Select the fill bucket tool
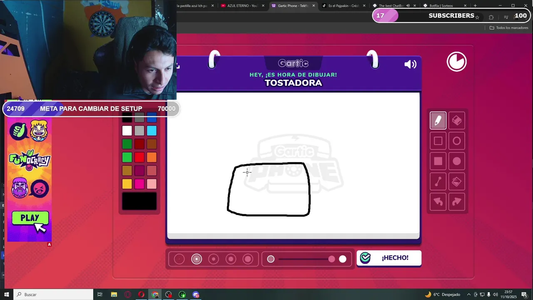This screenshot has width=533, height=300. (x=457, y=182)
